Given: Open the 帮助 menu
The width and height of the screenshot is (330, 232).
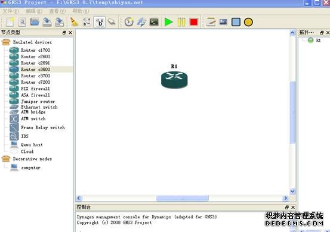Looking at the screenshot, I should pyautogui.click(x=81, y=11).
